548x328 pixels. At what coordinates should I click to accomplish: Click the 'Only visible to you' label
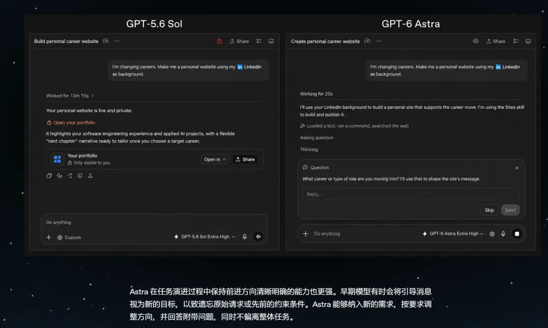[91, 163]
